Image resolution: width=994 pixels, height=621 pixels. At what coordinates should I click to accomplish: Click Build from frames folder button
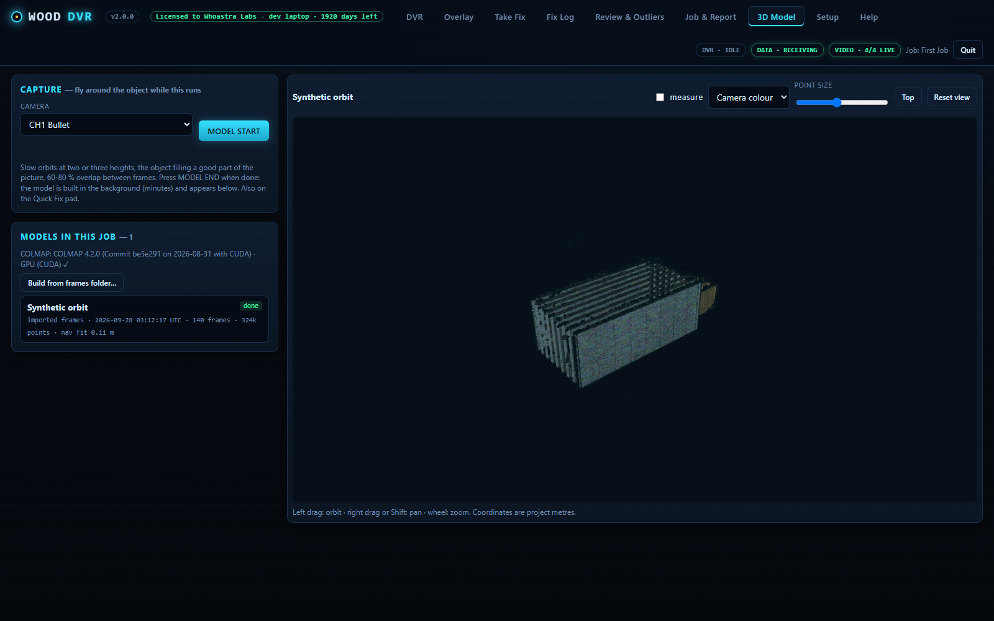point(72,283)
